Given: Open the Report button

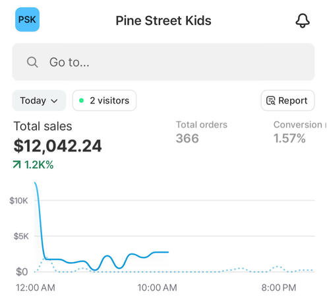Looking at the screenshot, I should tap(287, 100).
